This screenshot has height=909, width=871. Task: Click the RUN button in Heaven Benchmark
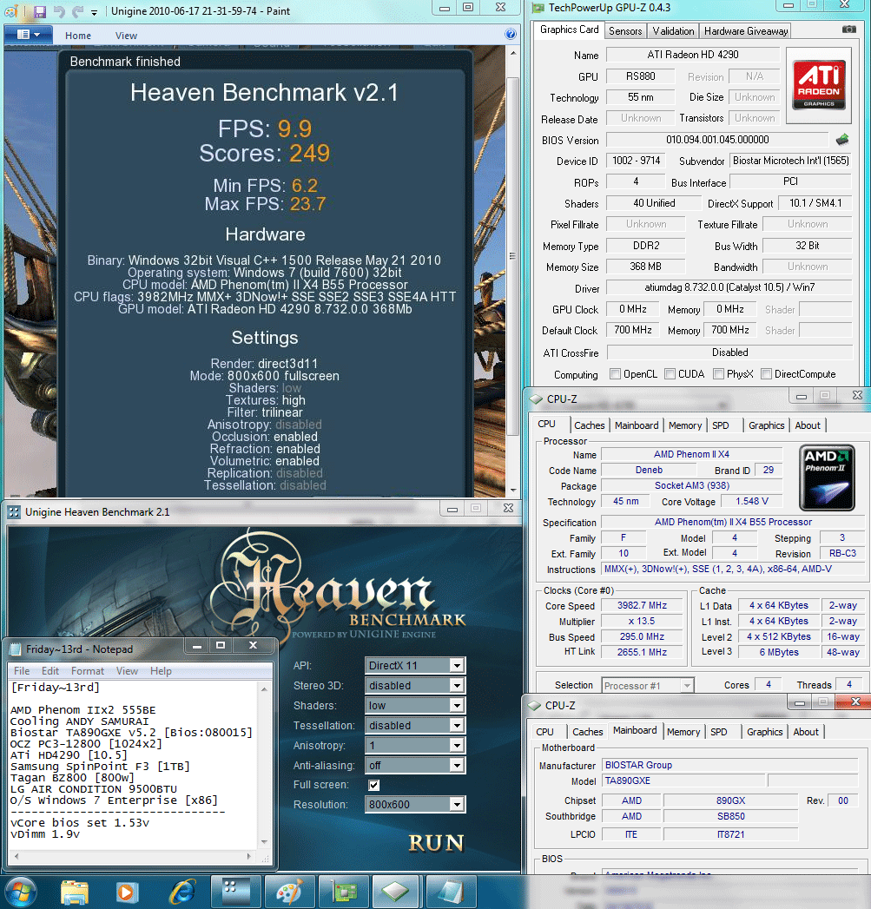(x=436, y=843)
